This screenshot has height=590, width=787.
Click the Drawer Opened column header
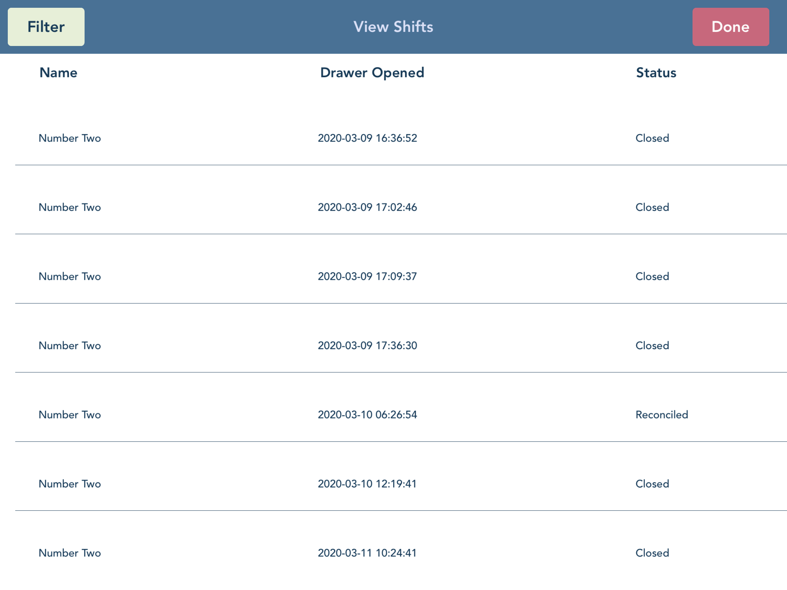coord(372,73)
